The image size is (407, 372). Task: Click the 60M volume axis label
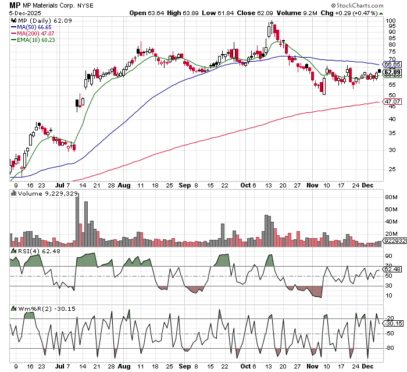click(391, 210)
